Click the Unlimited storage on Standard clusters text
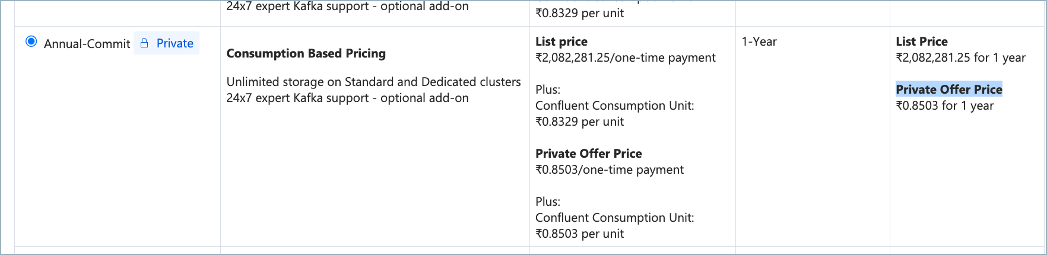Image resolution: width=1047 pixels, height=255 pixels. click(x=373, y=82)
